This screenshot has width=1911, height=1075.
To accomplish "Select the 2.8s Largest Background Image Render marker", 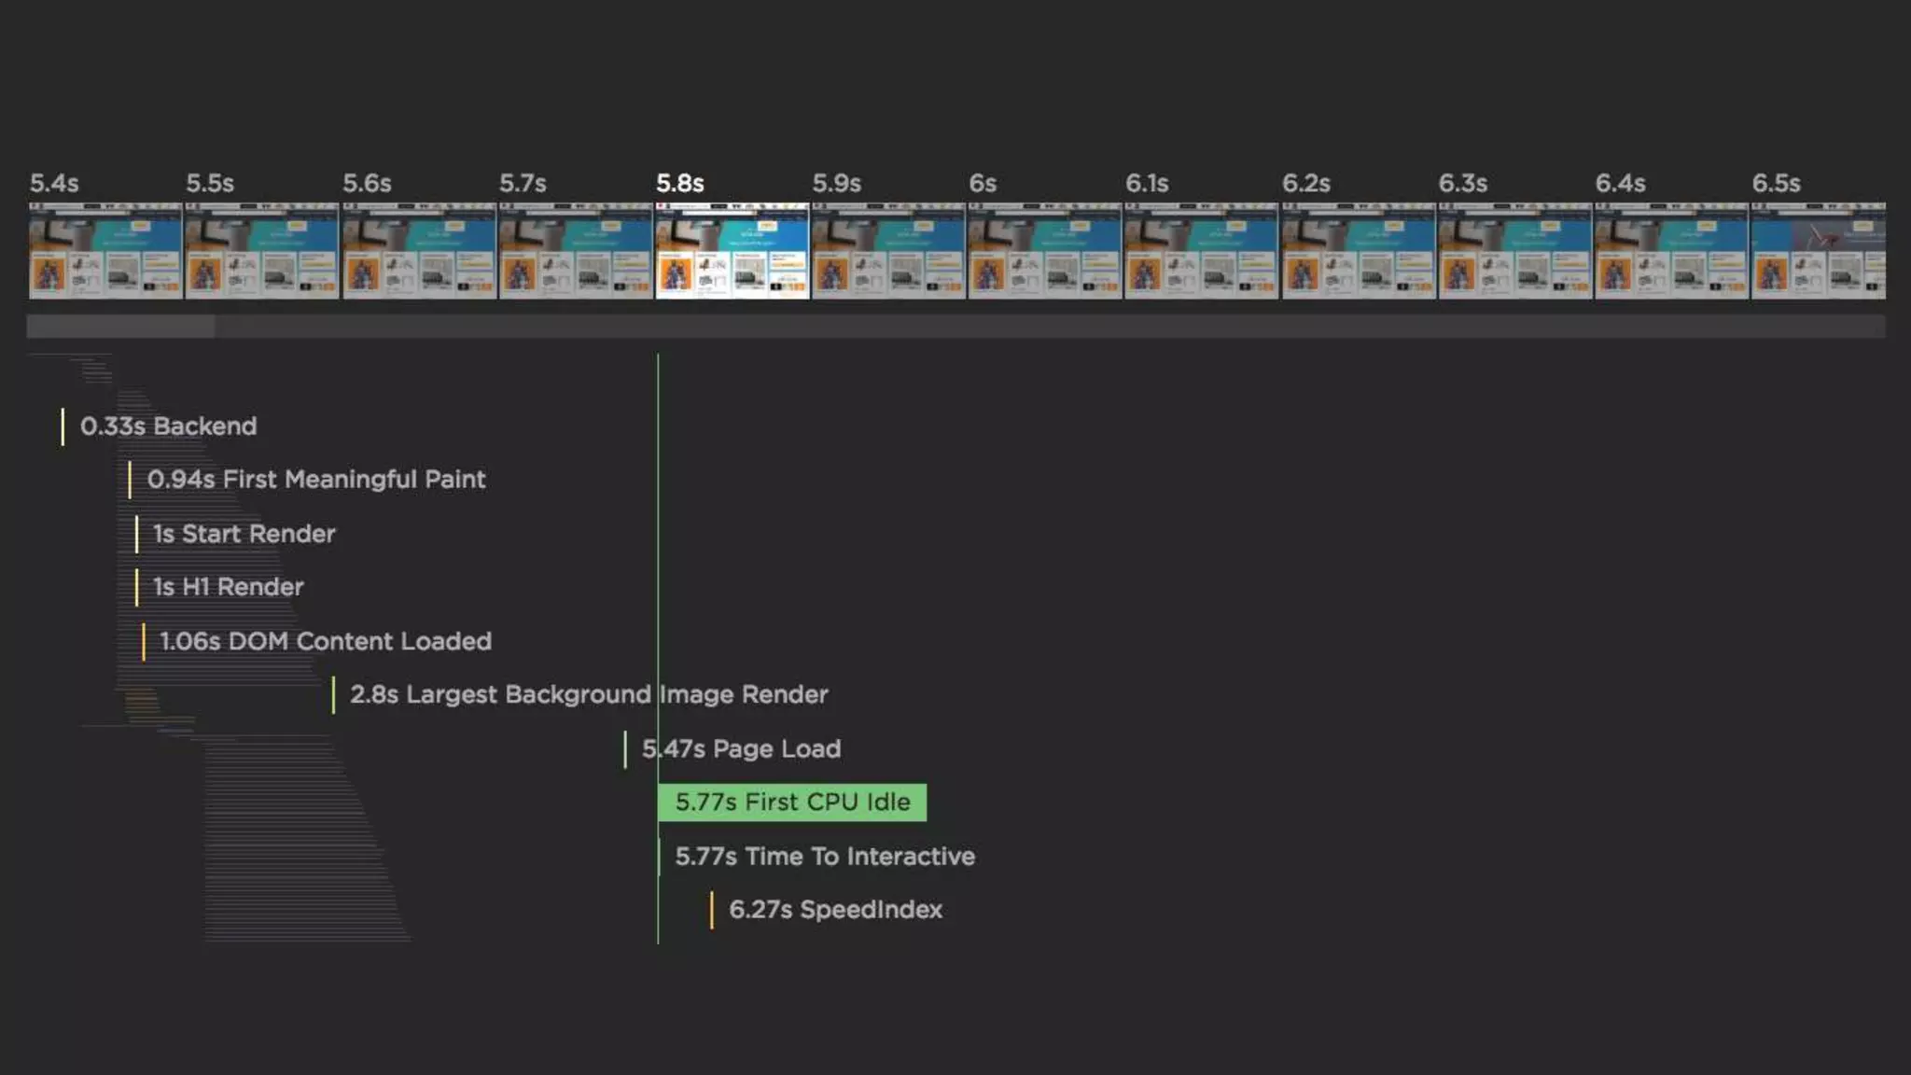I will 588,694.
